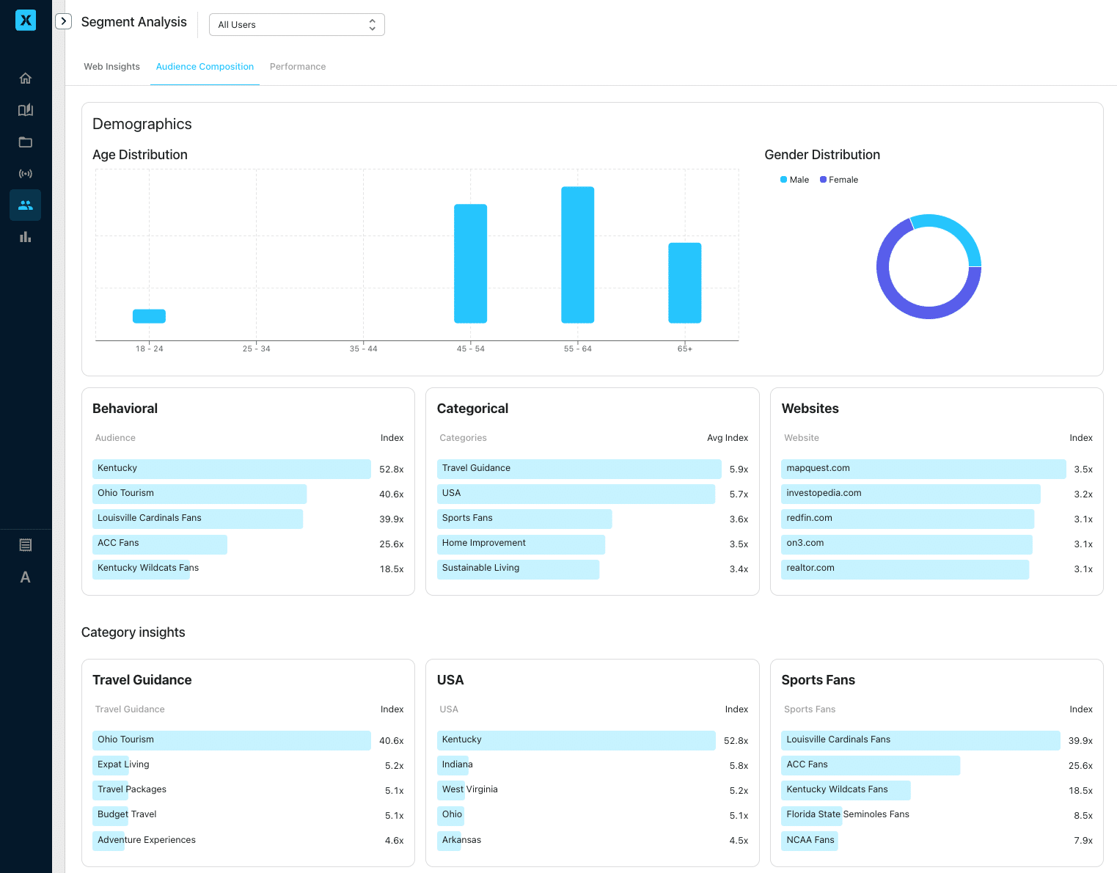Open the All Users segment dropdown

(x=296, y=25)
